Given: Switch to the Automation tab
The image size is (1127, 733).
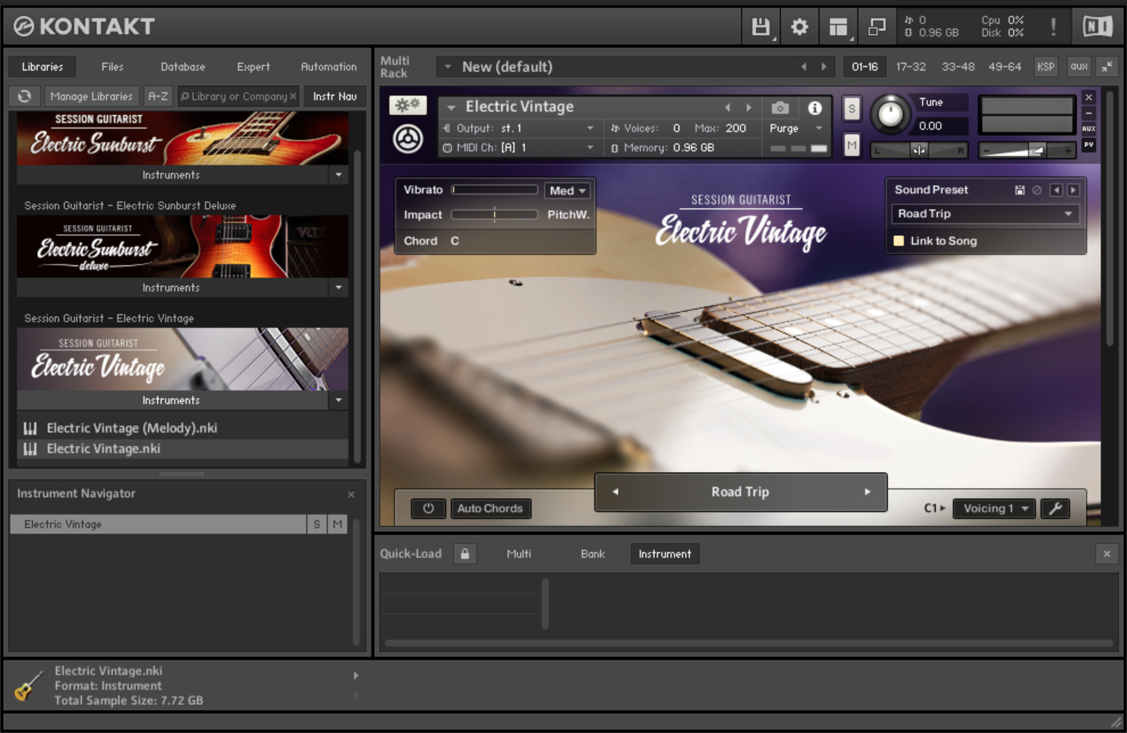Looking at the screenshot, I should click(x=329, y=67).
